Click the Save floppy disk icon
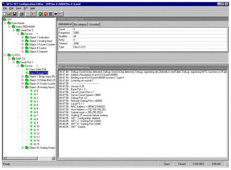 coord(15,14)
